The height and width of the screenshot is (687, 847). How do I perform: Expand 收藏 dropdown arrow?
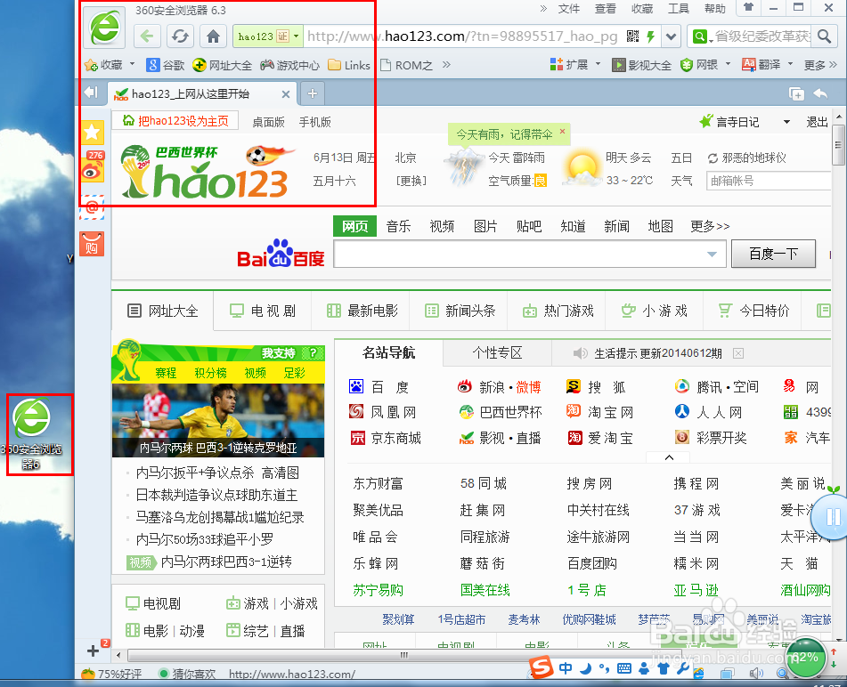click(133, 64)
